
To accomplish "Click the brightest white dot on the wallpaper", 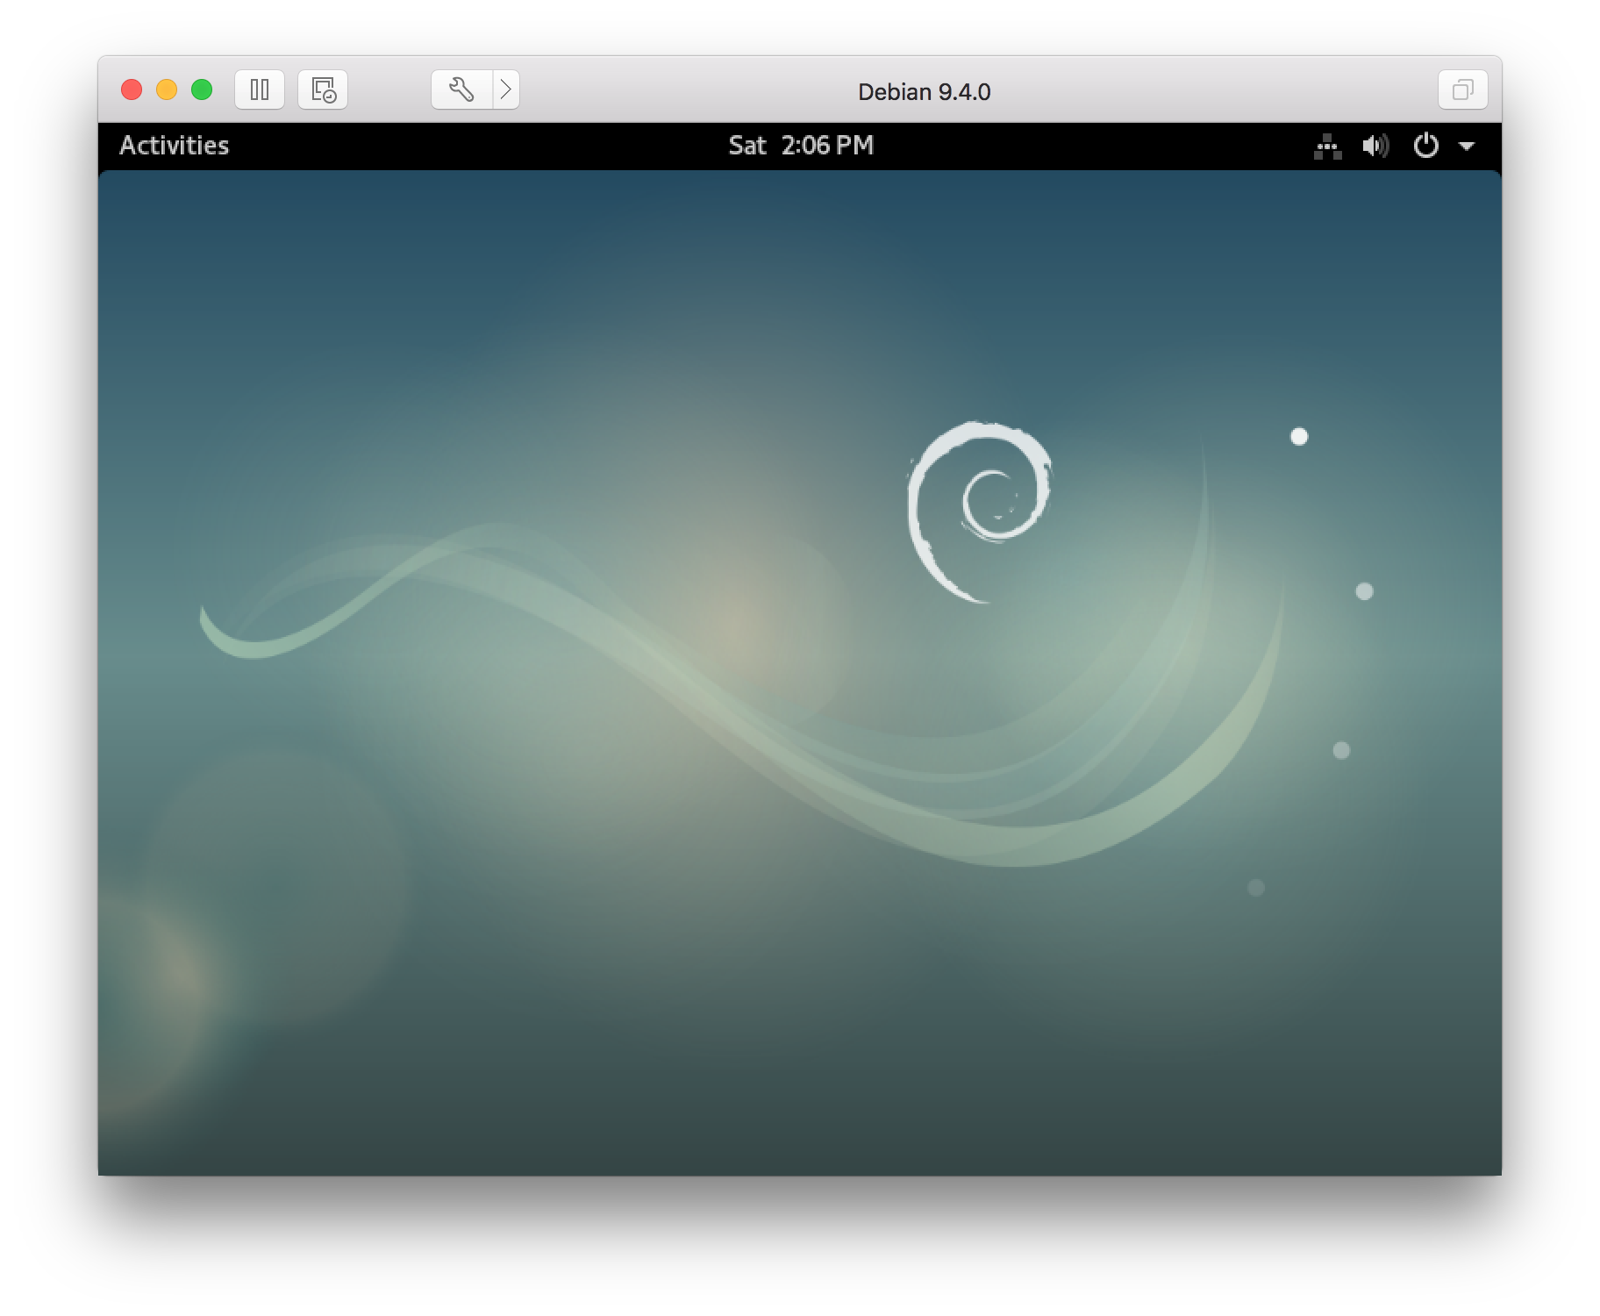I will point(1299,436).
